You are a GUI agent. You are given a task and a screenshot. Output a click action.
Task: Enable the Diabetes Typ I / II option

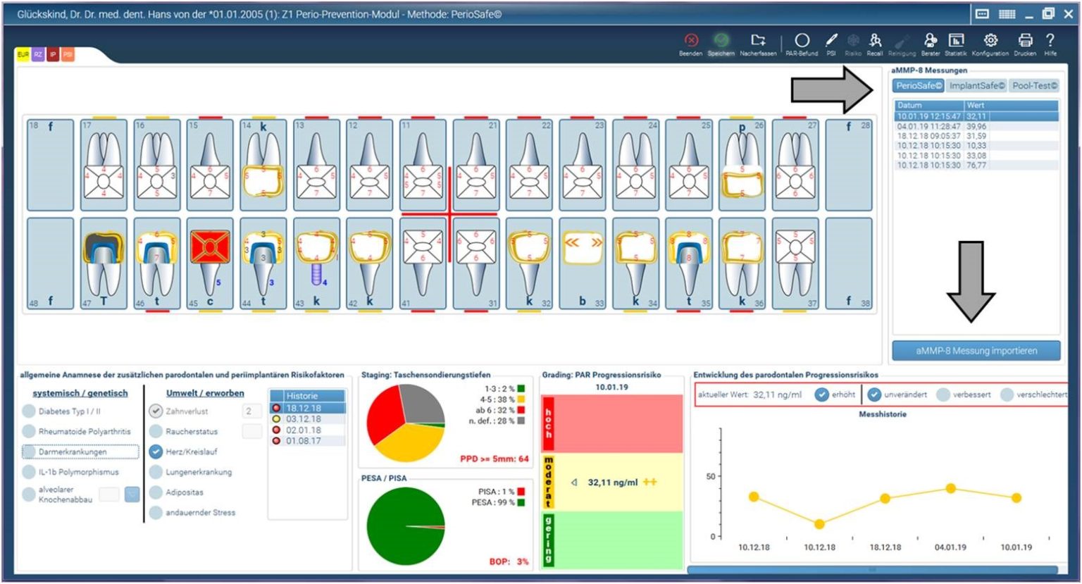click(x=29, y=411)
